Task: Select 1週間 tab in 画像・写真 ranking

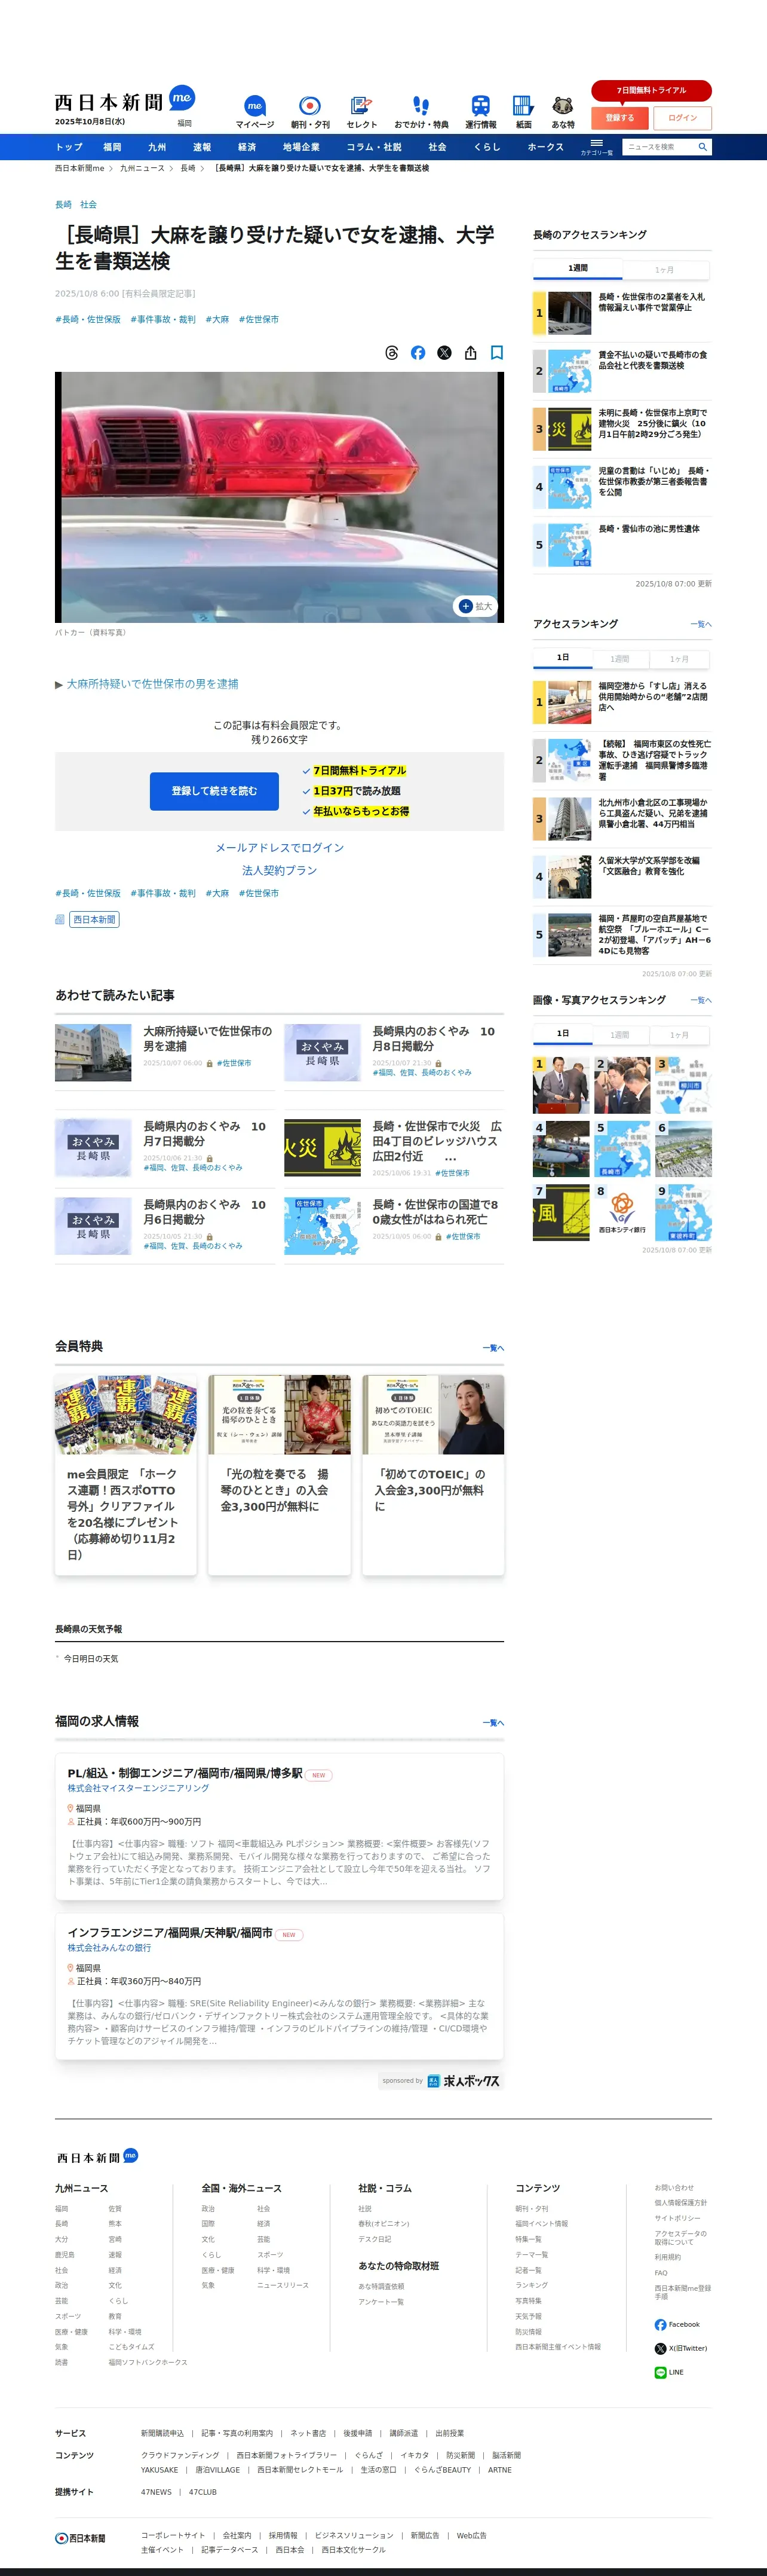Action: [620, 1035]
